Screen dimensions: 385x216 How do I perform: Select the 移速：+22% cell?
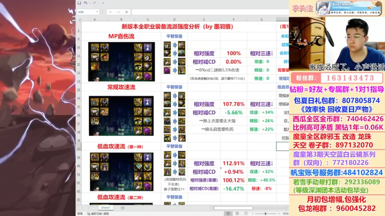tap(261, 129)
